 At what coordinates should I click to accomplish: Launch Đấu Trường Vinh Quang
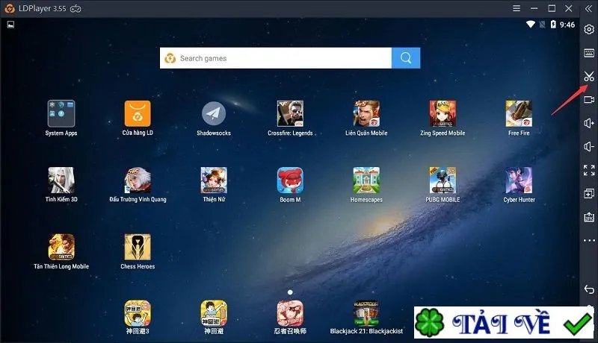[x=138, y=180]
